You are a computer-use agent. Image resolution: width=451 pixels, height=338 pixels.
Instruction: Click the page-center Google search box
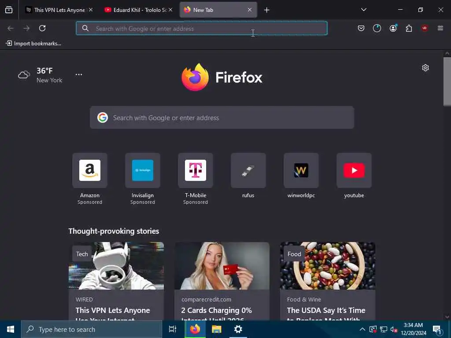tap(222, 118)
